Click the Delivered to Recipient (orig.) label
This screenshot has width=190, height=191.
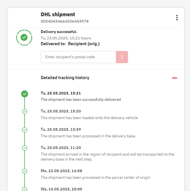click(x=70, y=44)
